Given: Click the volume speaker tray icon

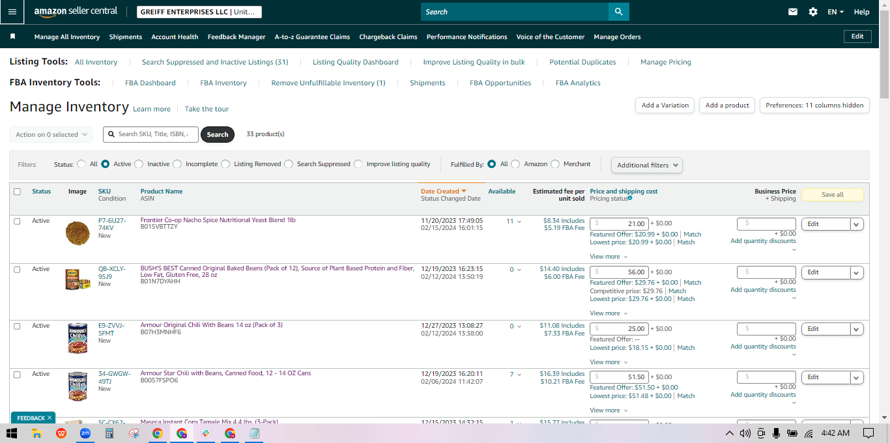Looking at the screenshot, I should click(745, 433).
